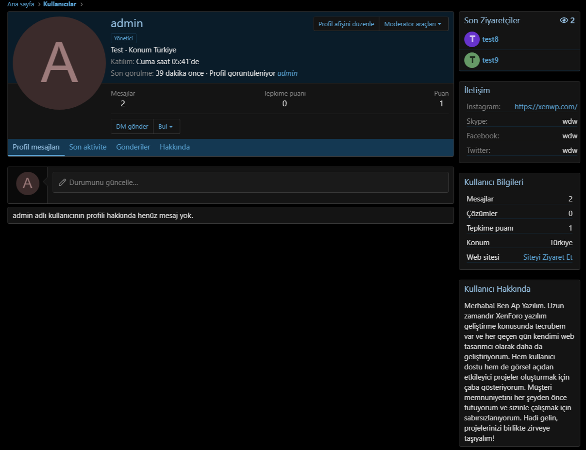The width and height of the screenshot is (586, 450).
Task: Click the İletişim block heading
Action: (478, 90)
